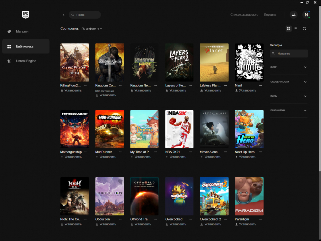Open options menu for Overcooked
Viewport: 321px width, 241px height.
point(190,219)
